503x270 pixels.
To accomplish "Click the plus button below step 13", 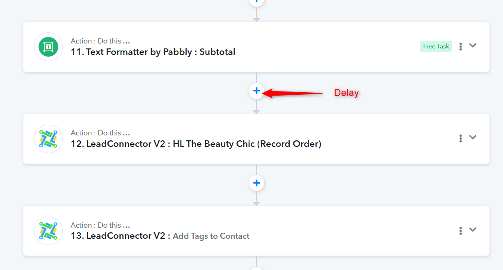I will pyautogui.click(x=256, y=268).
